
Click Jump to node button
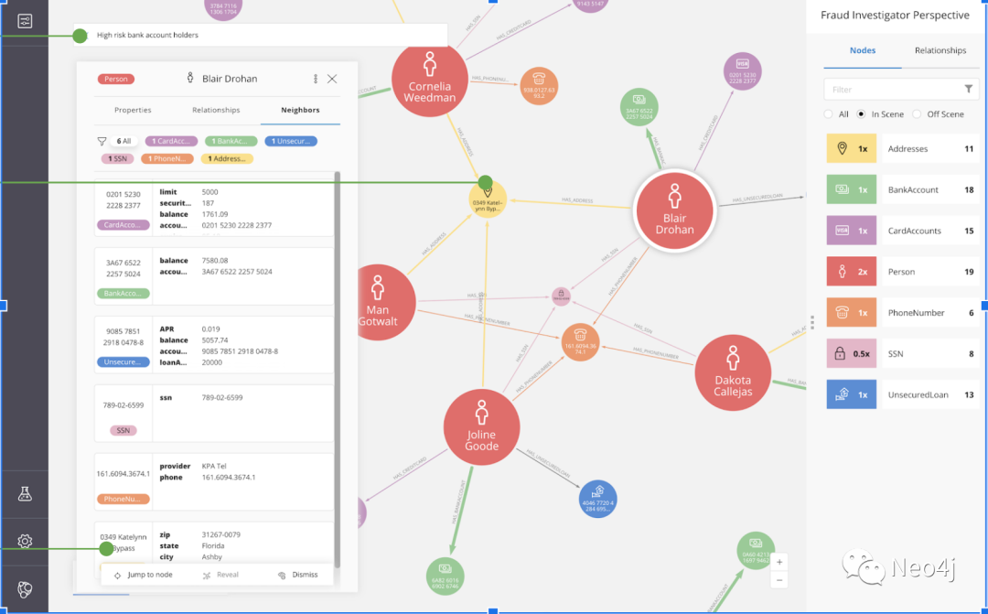[x=143, y=575]
